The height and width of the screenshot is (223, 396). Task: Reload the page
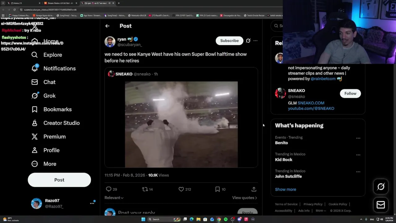tap(14, 10)
